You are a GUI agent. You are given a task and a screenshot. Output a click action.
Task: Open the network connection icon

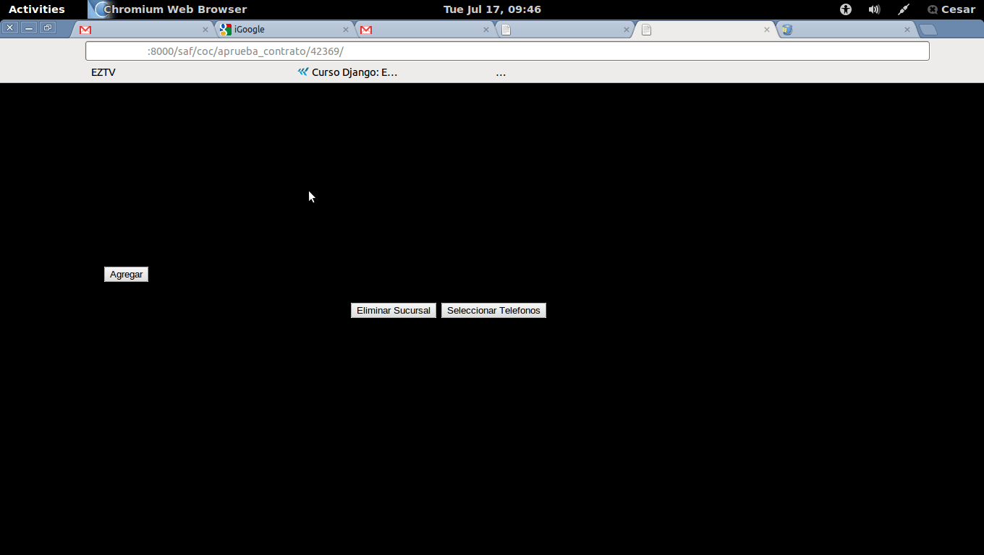coord(903,9)
